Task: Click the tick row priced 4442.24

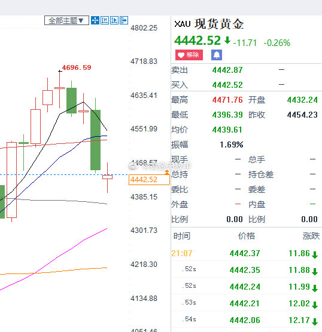Action: coord(247,287)
